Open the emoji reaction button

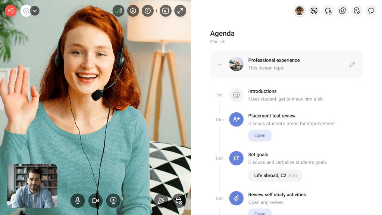pos(26,11)
